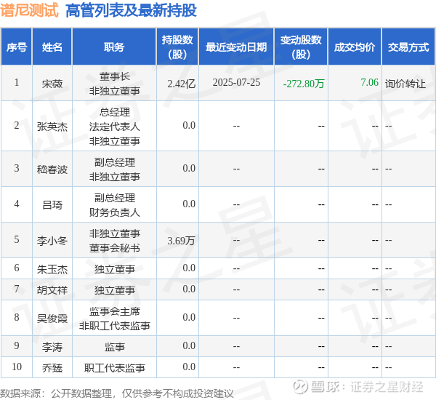
Task: Click the 总经理 title in row 2
Action: click(115, 112)
